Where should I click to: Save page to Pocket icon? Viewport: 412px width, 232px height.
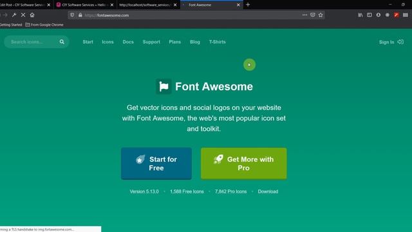click(x=312, y=15)
